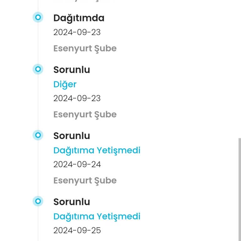Screen dimensions: 241x241
Task: Click Sorunlu heading of the 2024-09-25 entry
Action: (x=72, y=202)
